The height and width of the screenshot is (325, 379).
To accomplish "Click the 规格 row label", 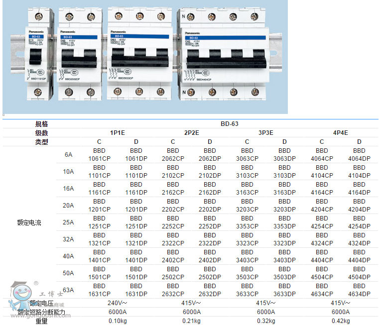I will [41, 124].
